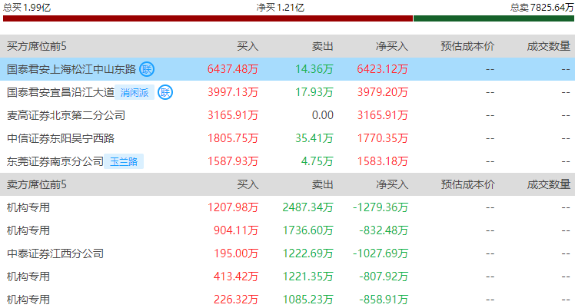Image resolution: width=575 pixels, height=308 pixels.
Task: Click the 14.36万 sell amount
Action: pos(314,69)
